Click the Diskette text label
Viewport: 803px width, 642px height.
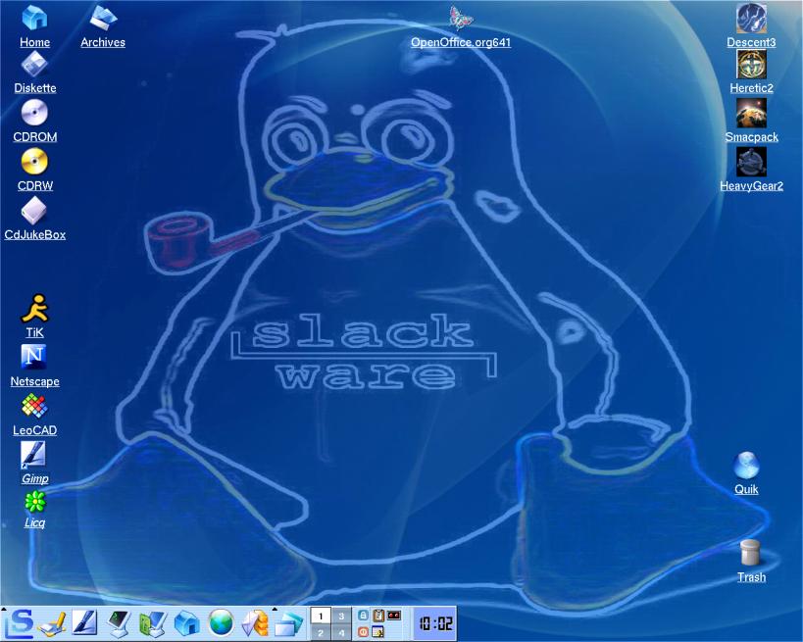pyautogui.click(x=35, y=88)
